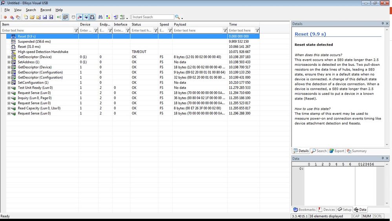Image resolution: width=392 pixels, height=221 pixels.
Task: Click the red Record button in toolbar
Action: point(5,17)
